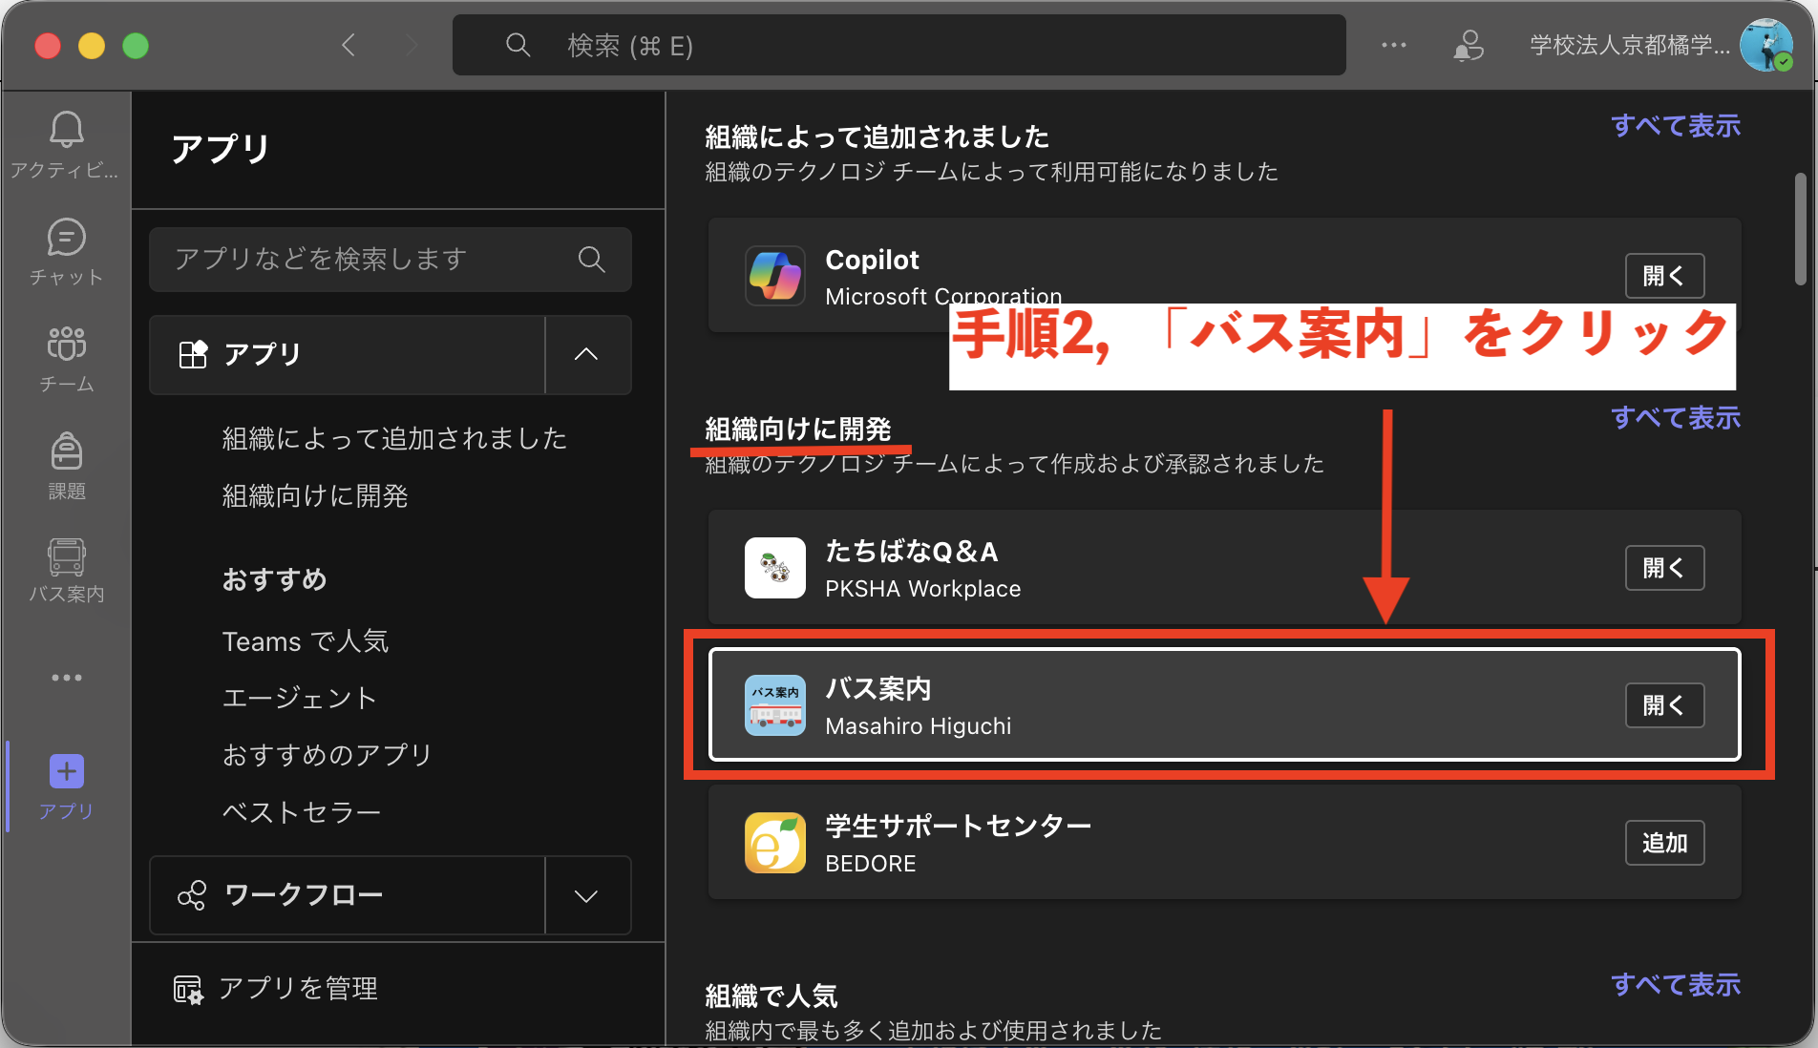Collapse the アプリ section chevron
The height and width of the screenshot is (1048, 1818).
click(x=586, y=354)
